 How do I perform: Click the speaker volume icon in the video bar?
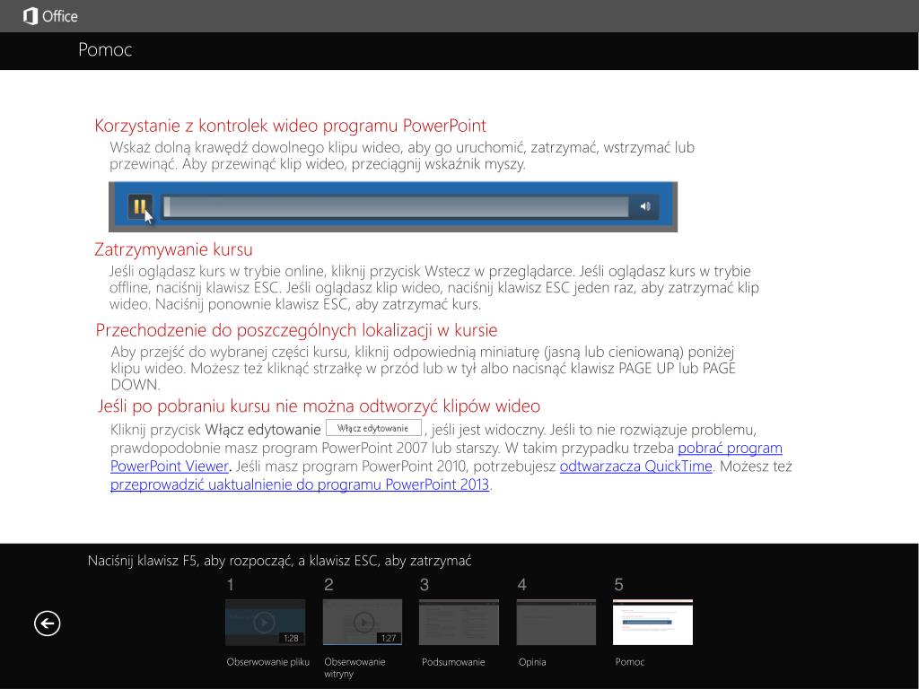coord(645,206)
